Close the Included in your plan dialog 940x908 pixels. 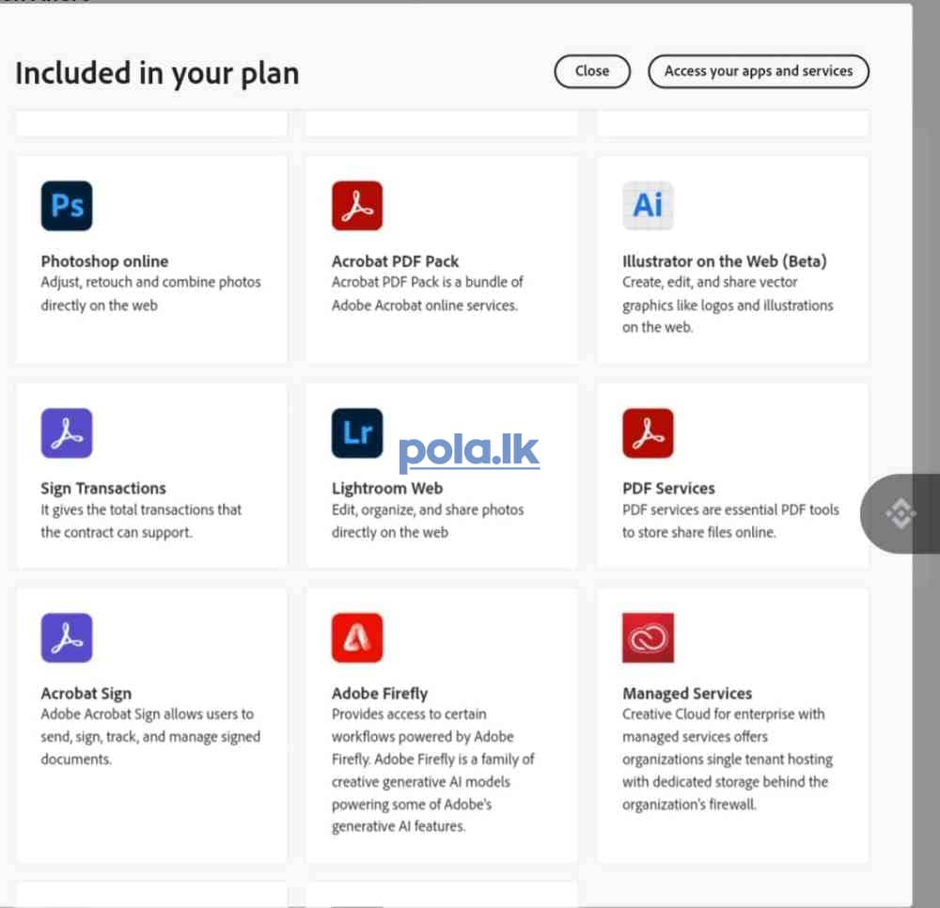592,71
